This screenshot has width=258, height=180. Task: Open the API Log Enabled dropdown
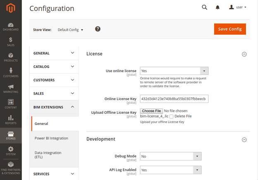[x=171, y=170]
